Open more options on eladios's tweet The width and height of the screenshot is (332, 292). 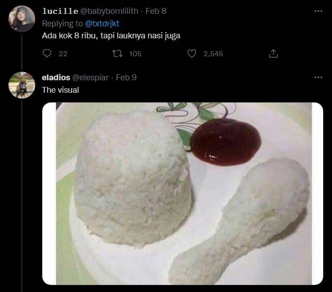click(x=318, y=77)
